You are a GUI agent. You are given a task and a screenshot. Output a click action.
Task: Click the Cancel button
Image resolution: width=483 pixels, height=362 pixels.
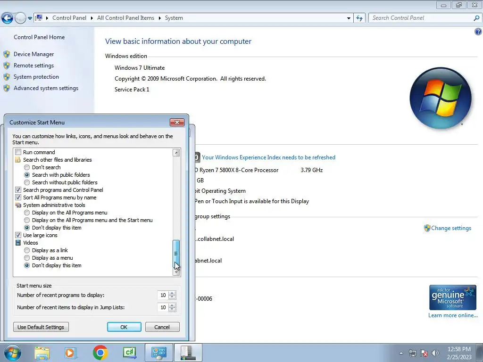(x=162, y=327)
